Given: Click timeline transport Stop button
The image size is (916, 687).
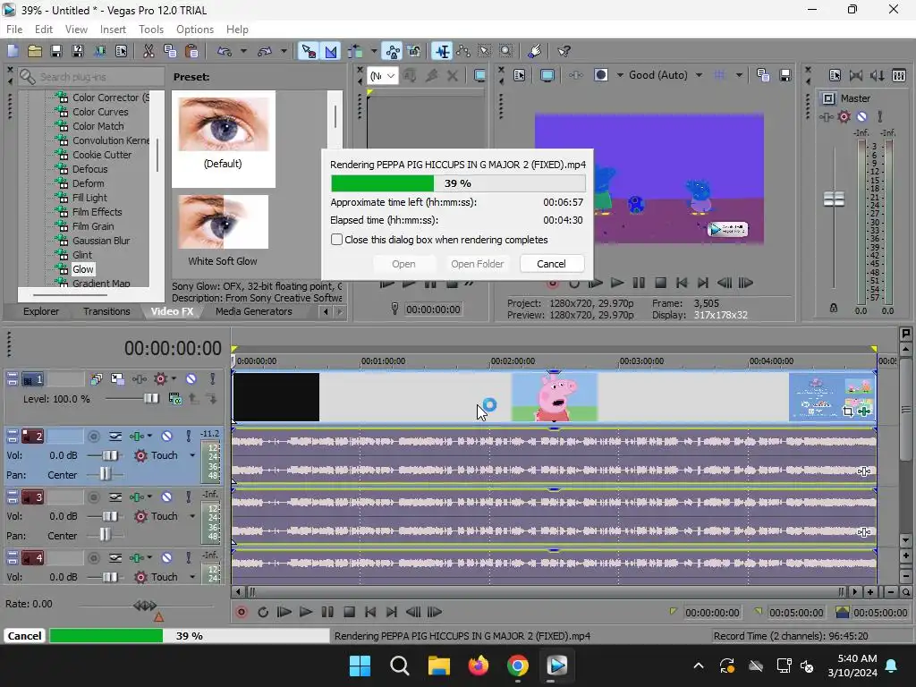Looking at the screenshot, I should click(x=350, y=612).
